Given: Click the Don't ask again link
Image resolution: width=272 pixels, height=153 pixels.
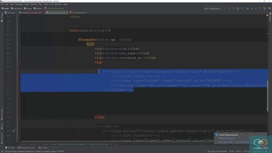Looking at the screenshot, I should click(x=242, y=142).
